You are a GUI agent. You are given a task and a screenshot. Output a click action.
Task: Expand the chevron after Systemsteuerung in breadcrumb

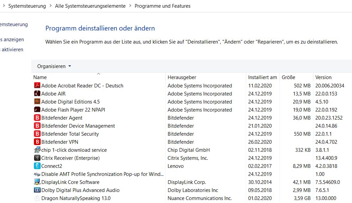50,6
